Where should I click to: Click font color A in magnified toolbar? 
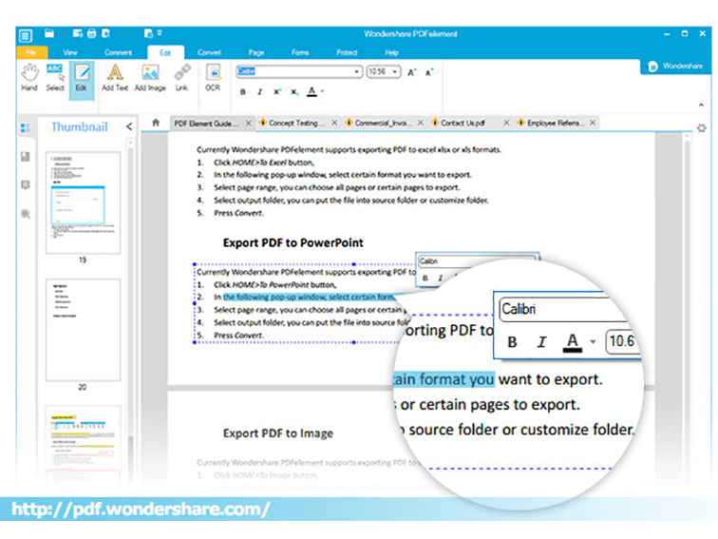[572, 342]
